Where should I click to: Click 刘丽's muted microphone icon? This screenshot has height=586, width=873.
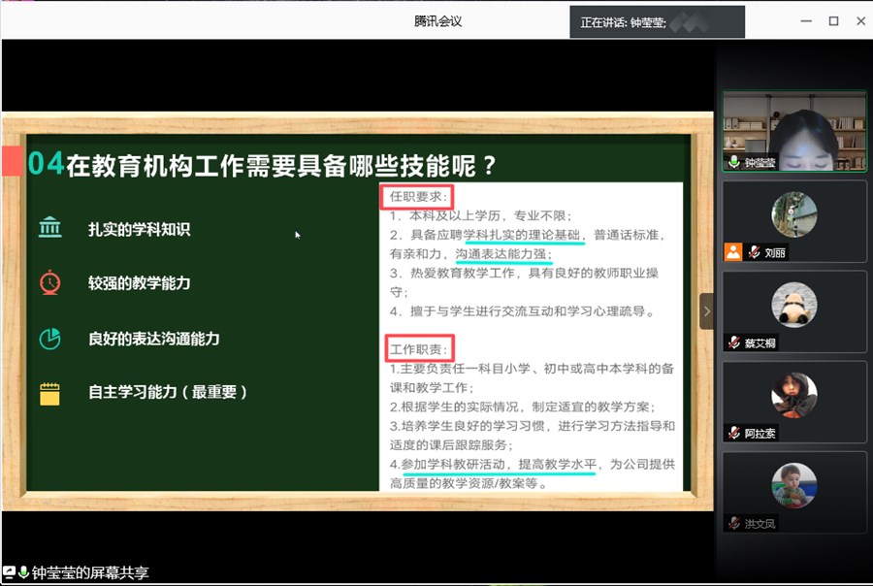(753, 252)
